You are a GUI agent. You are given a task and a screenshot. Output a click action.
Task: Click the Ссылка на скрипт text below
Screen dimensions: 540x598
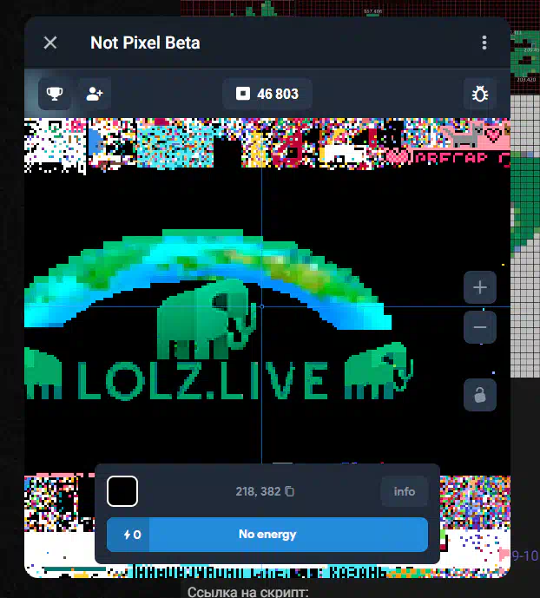coord(248,592)
